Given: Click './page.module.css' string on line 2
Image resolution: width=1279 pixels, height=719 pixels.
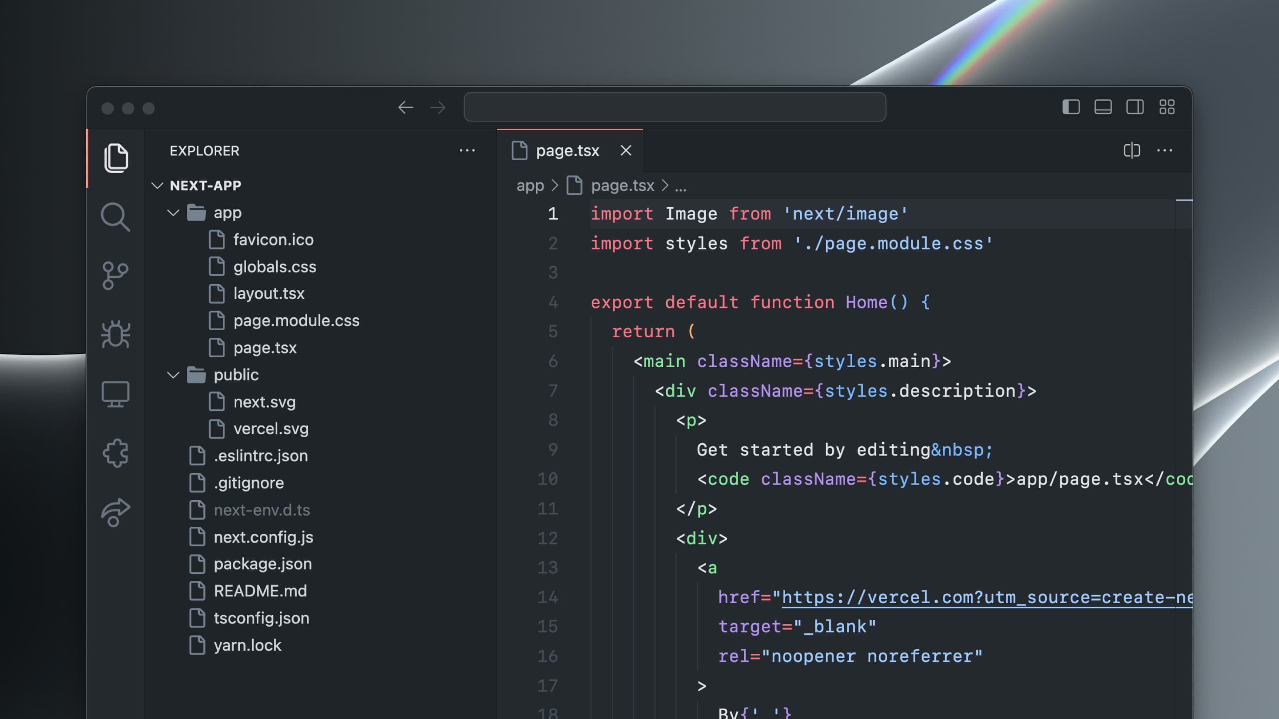Looking at the screenshot, I should (x=893, y=244).
